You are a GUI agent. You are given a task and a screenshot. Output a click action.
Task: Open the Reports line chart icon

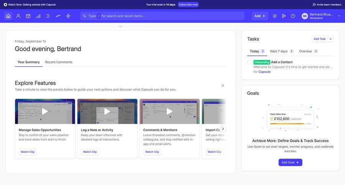(58, 16)
